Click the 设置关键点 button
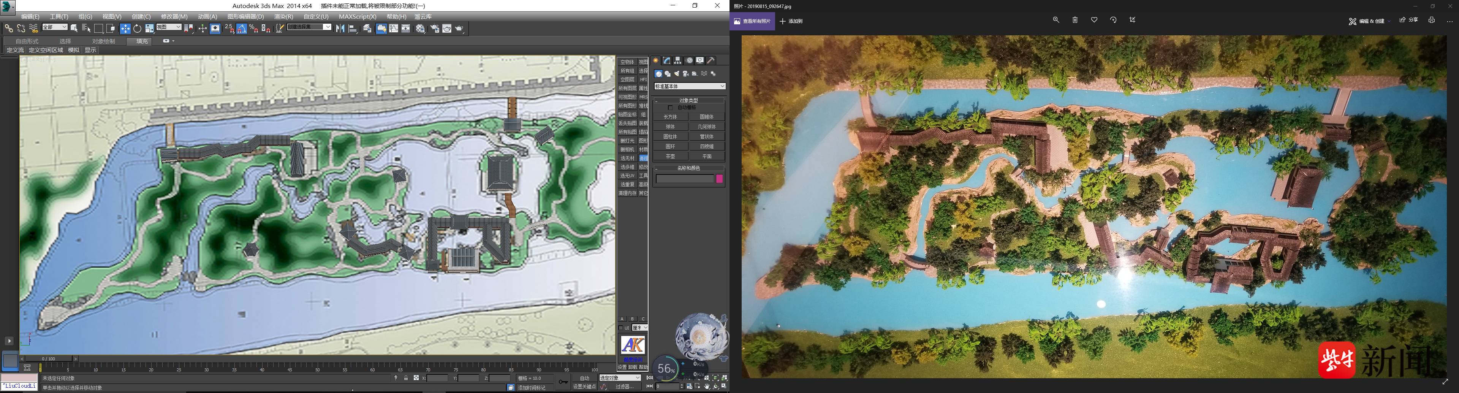 (584, 387)
